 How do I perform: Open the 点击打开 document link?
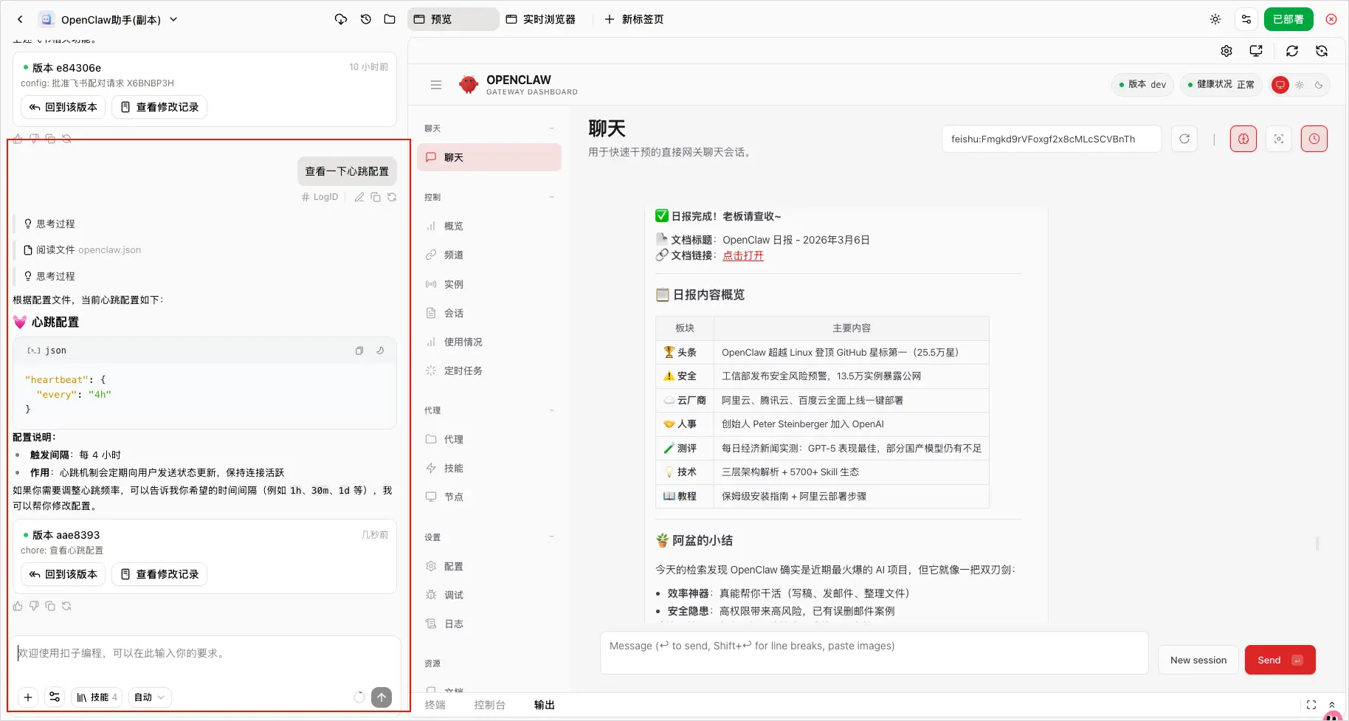click(743, 255)
